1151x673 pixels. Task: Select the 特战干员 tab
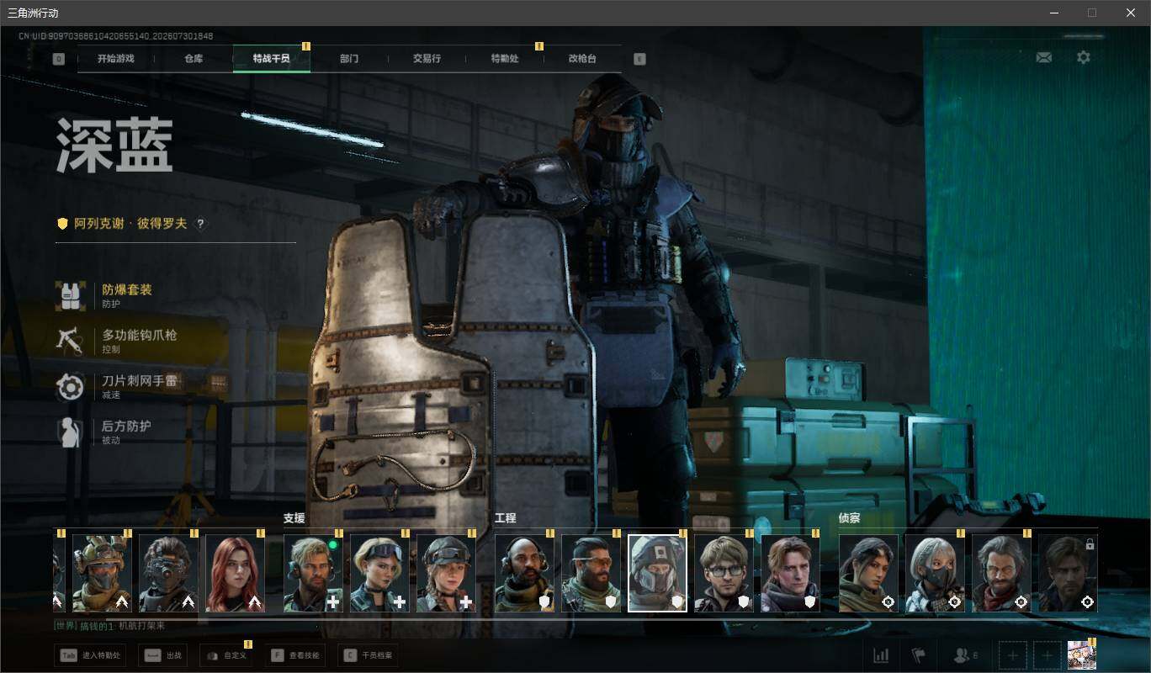[x=272, y=59]
